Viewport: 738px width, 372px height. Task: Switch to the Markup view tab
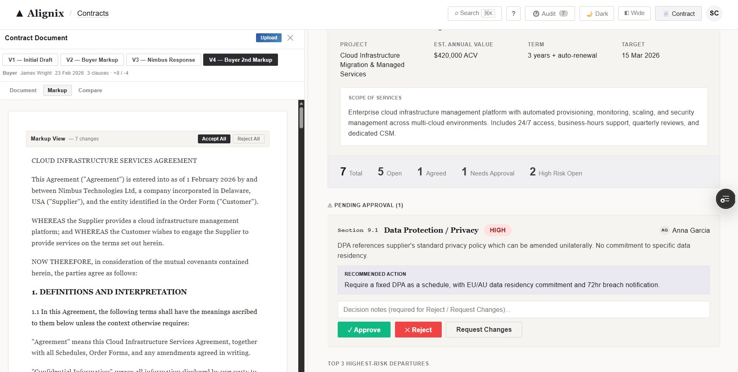point(57,90)
